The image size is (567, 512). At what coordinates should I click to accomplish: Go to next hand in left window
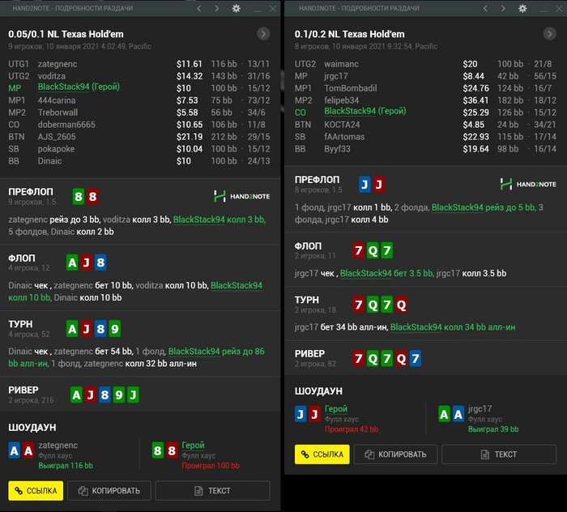(x=216, y=8)
